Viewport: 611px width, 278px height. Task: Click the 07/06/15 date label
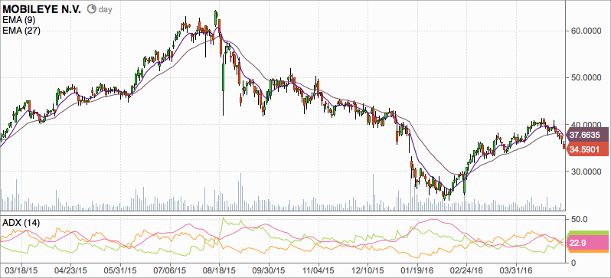[x=170, y=270]
